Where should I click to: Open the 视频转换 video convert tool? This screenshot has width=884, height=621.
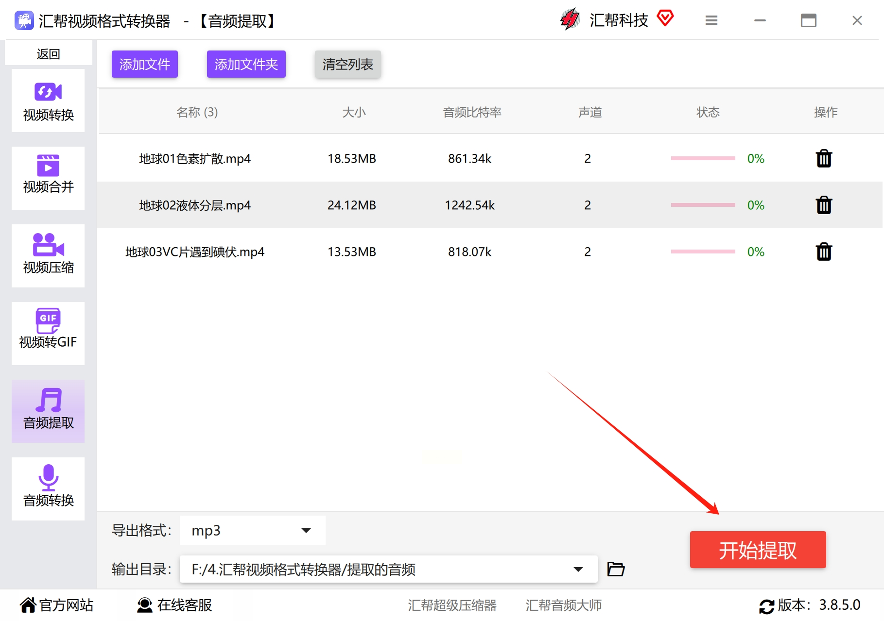pos(48,101)
